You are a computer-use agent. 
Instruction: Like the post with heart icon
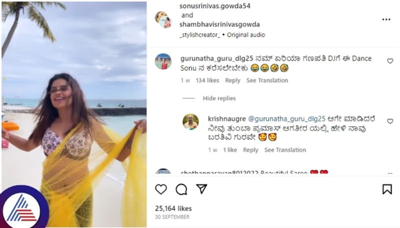point(161,189)
